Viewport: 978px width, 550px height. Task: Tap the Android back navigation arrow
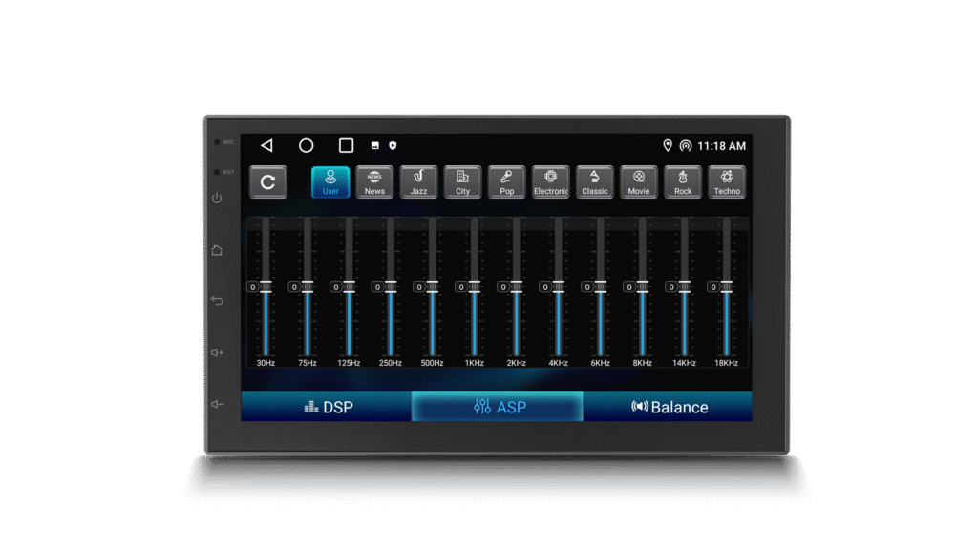click(x=266, y=146)
